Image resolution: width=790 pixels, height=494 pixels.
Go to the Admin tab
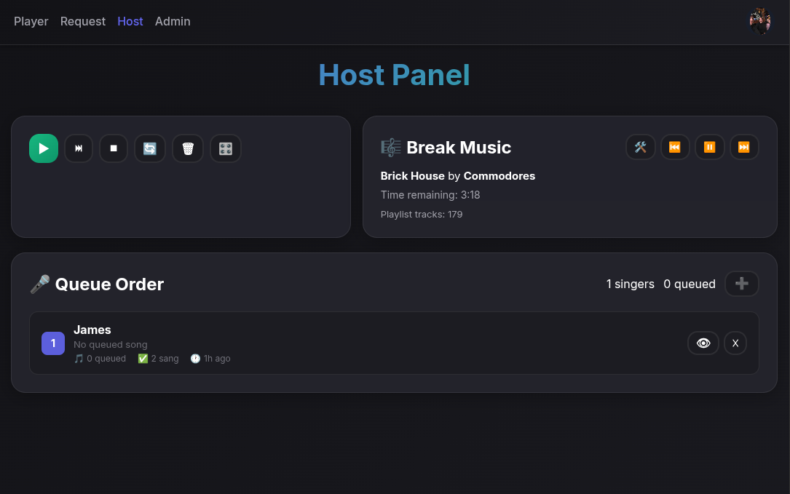pos(173,21)
